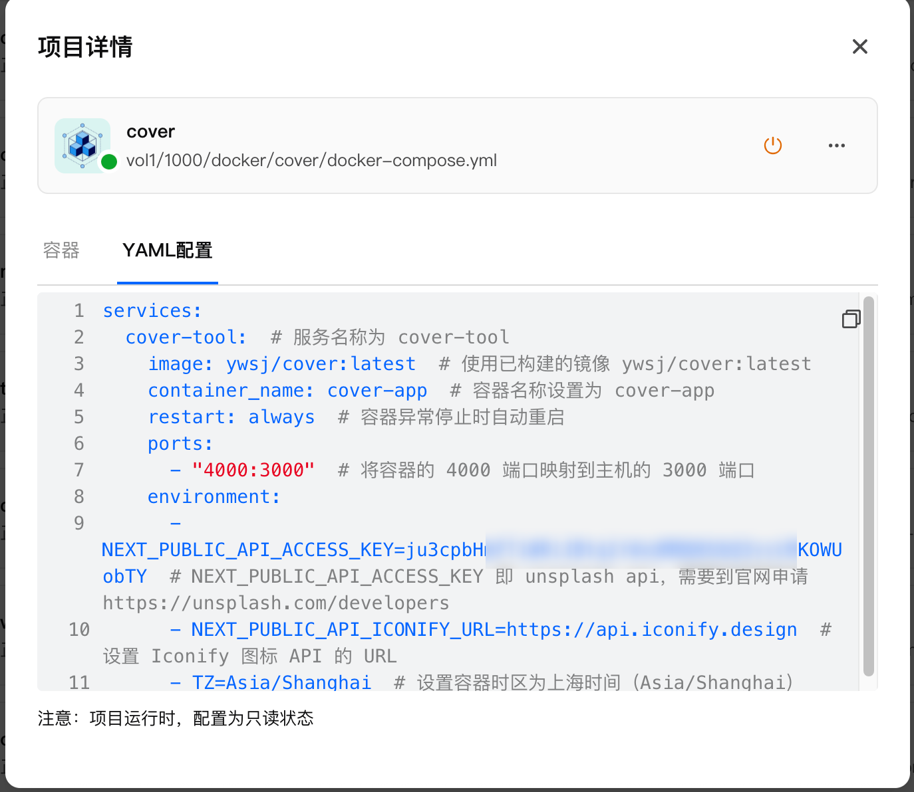Select the YAML配置 tab
Screen dimensions: 914x792
tap(167, 250)
